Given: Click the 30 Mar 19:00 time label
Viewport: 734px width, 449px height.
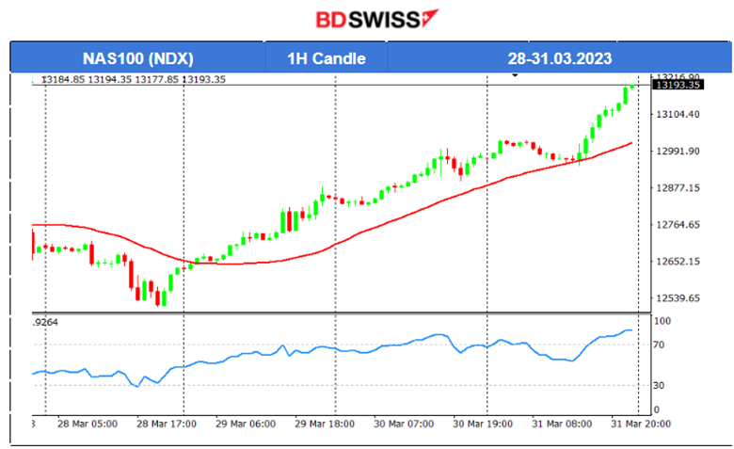Looking at the screenshot, I should 483,425.
